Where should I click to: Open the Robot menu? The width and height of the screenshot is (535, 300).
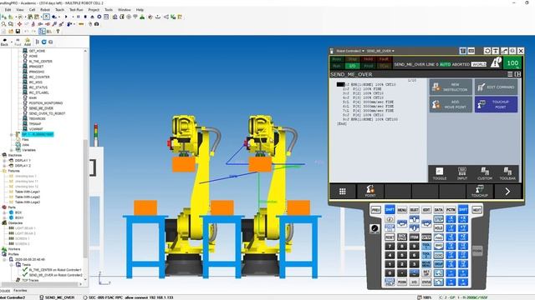[x=45, y=10]
